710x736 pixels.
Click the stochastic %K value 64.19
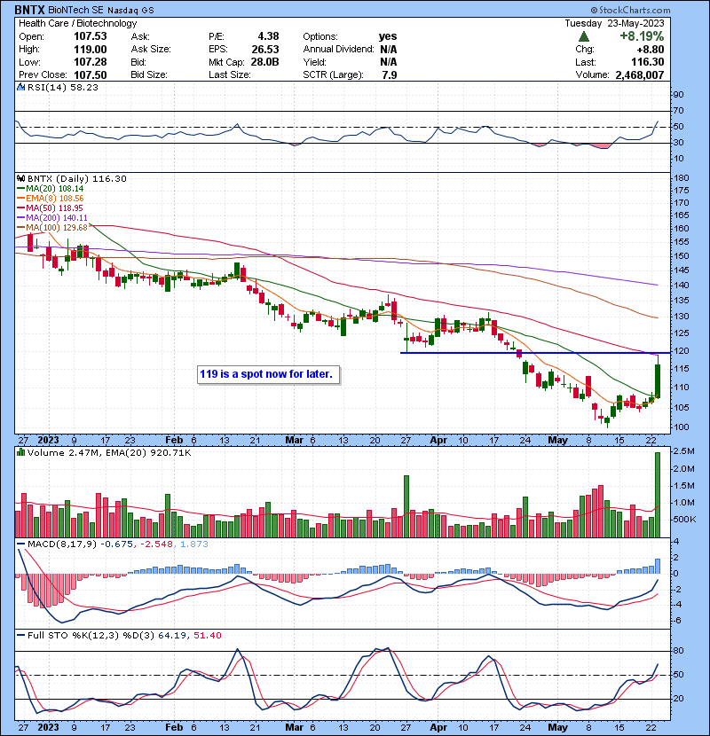point(171,636)
